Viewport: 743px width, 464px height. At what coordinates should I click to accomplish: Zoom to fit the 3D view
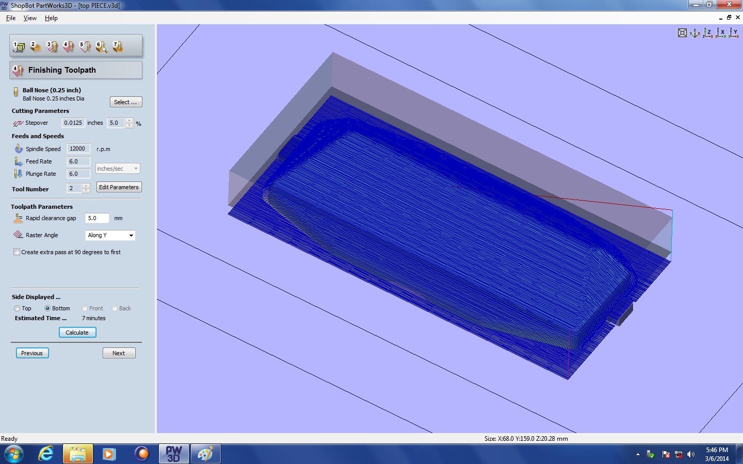[x=683, y=33]
